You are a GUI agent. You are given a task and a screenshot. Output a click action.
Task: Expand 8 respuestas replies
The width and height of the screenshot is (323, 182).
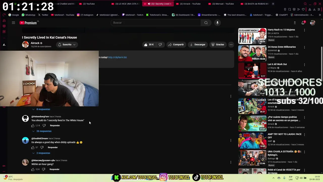[41, 109]
